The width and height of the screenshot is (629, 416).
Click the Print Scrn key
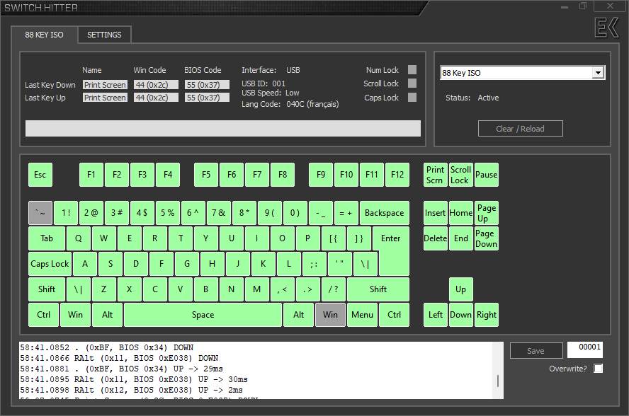(435, 175)
